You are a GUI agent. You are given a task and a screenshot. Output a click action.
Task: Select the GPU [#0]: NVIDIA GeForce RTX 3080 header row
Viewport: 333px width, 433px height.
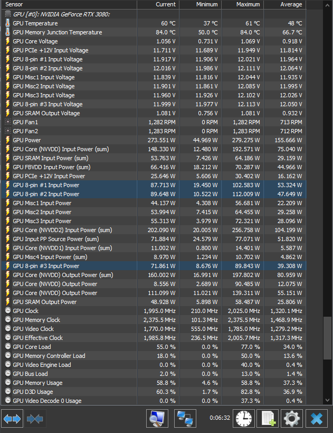point(154,14)
